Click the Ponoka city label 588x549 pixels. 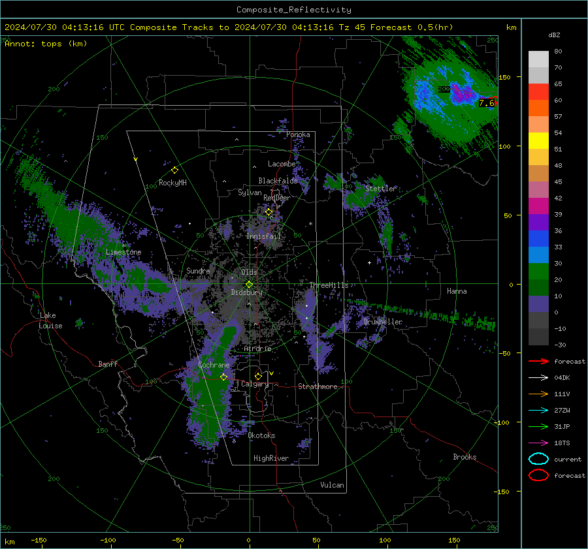click(x=298, y=134)
